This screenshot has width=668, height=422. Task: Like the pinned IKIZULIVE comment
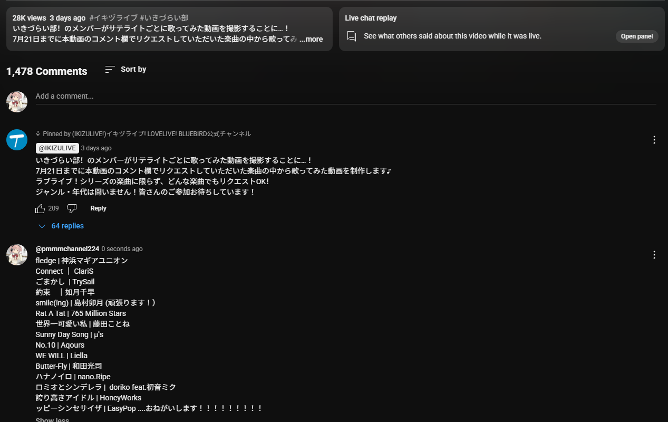[x=40, y=208]
